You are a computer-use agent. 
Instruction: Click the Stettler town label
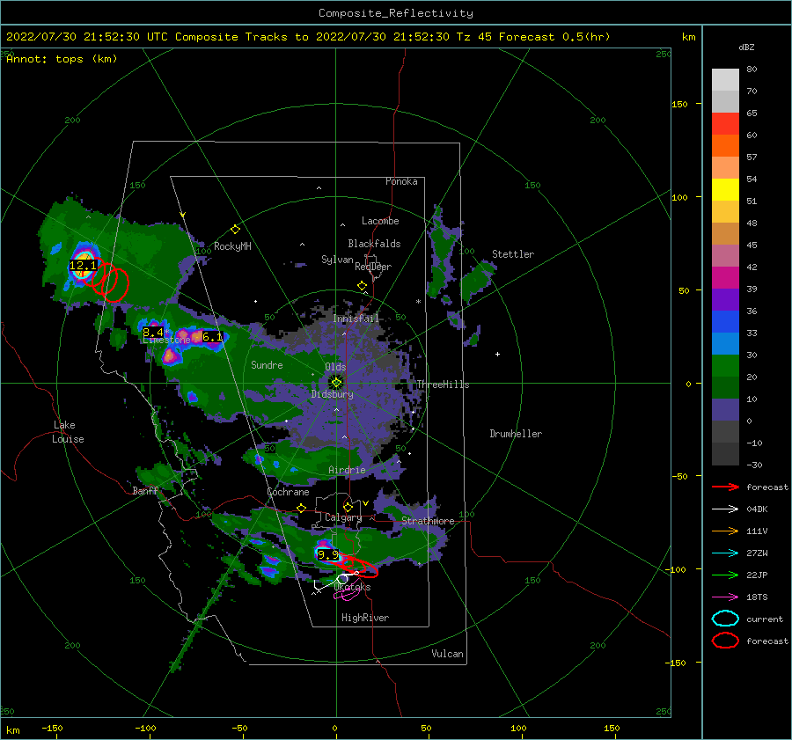tap(513, 254)
